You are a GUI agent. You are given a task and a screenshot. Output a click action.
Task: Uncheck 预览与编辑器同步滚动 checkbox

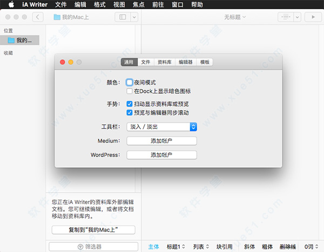[x=130, y=113]
